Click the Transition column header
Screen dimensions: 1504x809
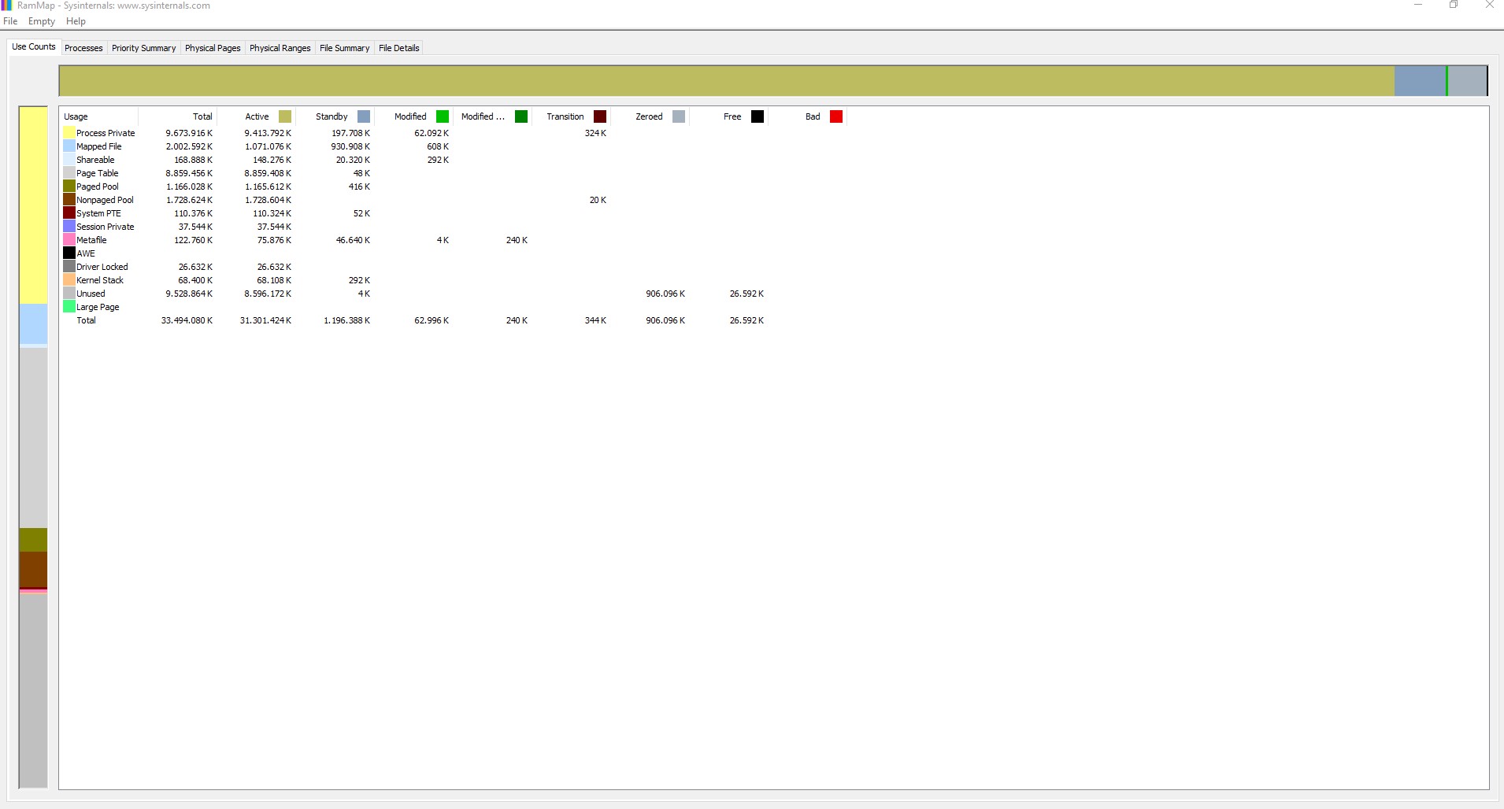[x=571, y=116]
